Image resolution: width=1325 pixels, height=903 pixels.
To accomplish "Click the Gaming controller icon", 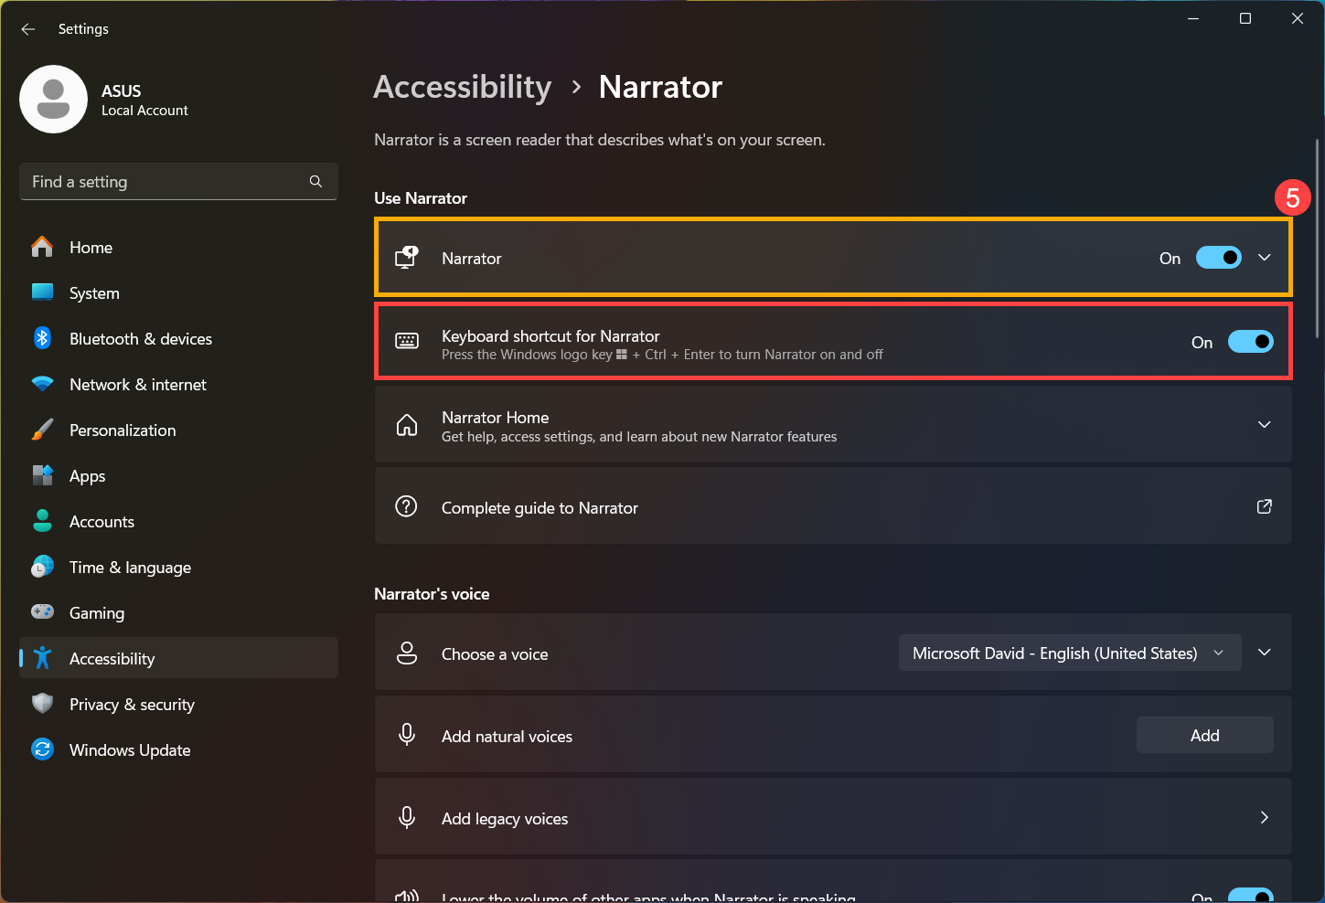I will (42, 611).
